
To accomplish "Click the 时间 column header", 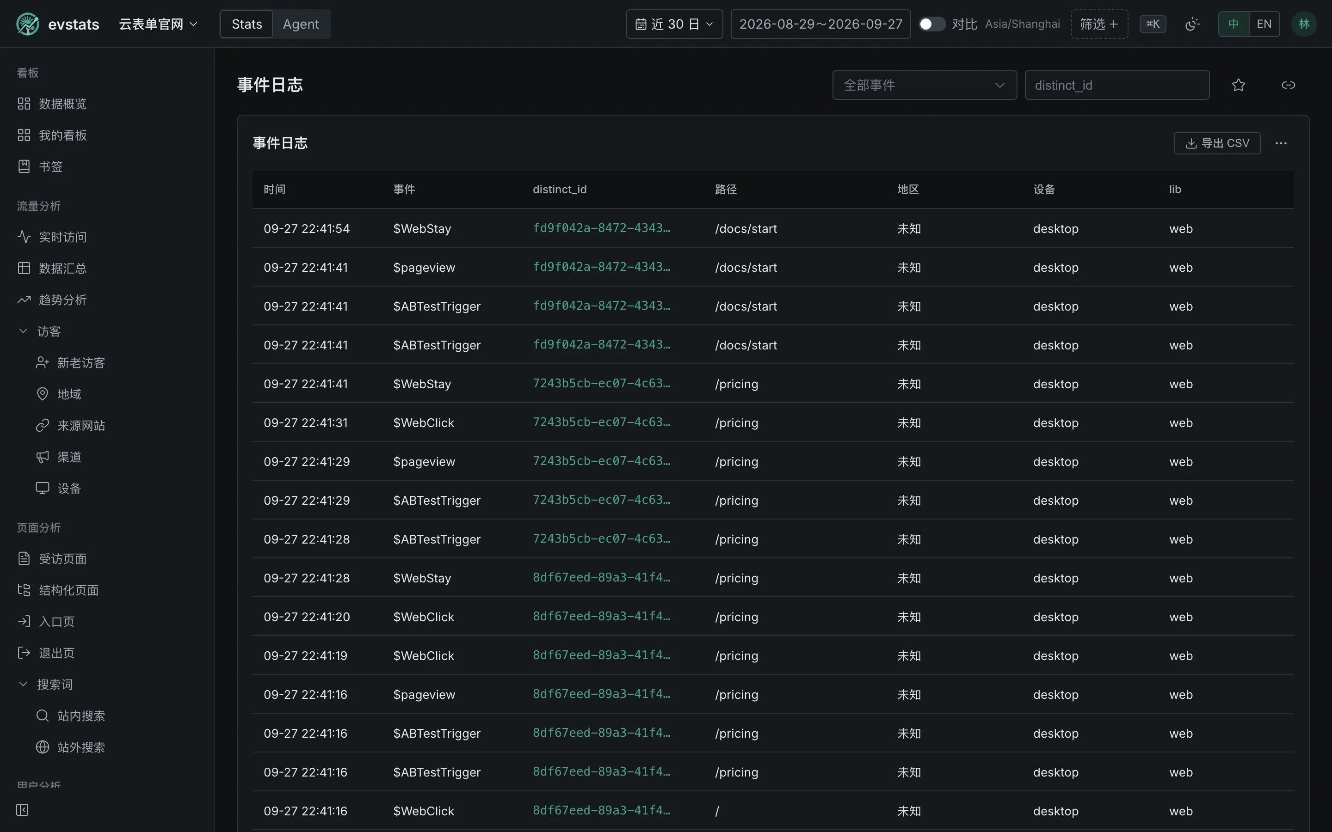I will 275,190.
